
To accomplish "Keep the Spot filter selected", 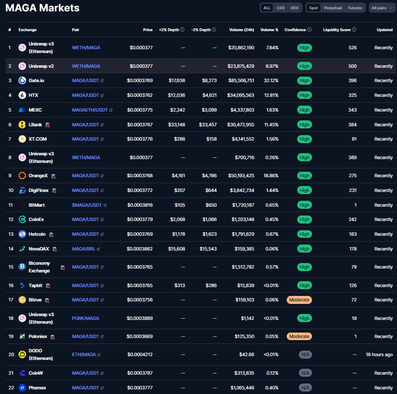I will click(x=313, y=8).
